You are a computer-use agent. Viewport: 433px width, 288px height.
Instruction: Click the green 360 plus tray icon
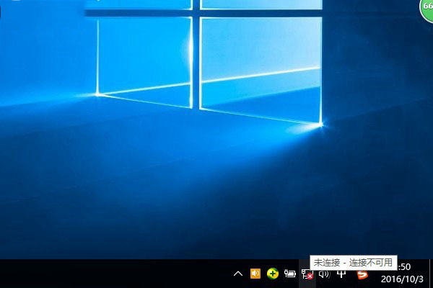[273, 274]
